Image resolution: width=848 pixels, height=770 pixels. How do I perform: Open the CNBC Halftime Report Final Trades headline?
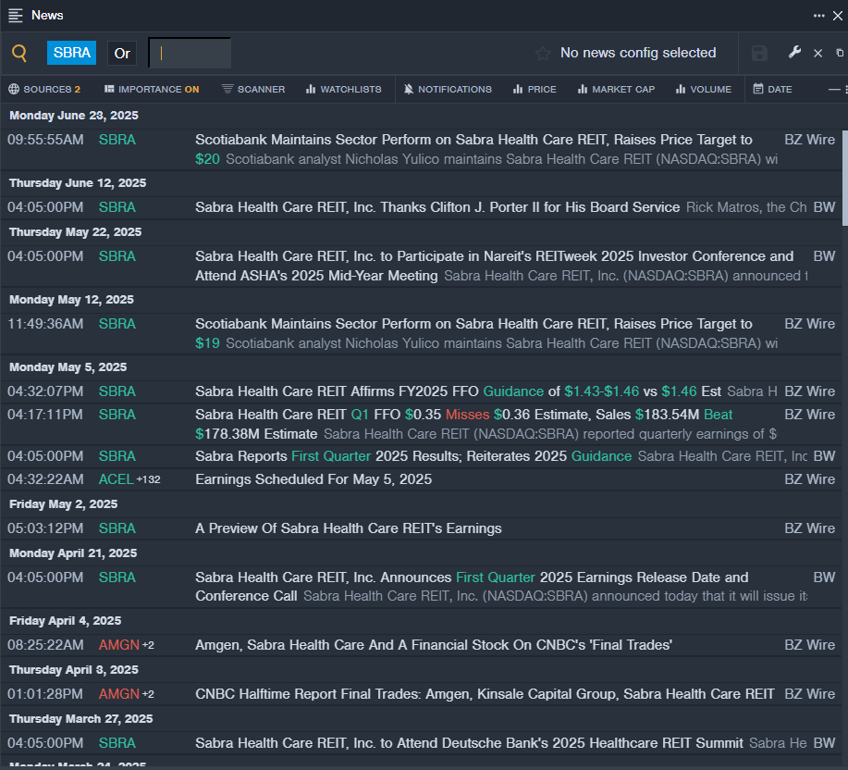tap(485, 694)
